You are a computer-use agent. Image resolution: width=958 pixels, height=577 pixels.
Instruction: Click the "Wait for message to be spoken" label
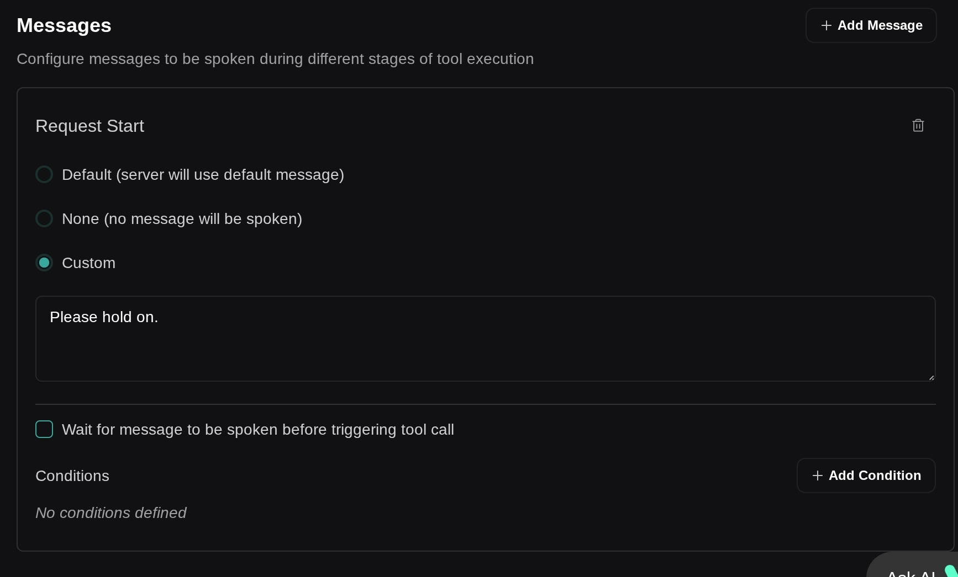click(257, 430)
